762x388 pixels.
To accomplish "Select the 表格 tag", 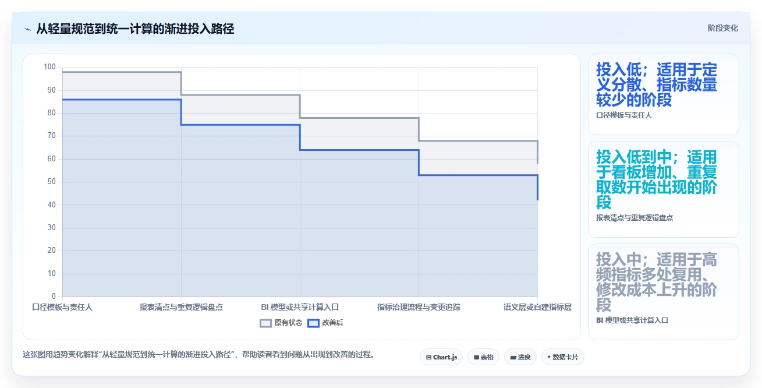I will click(483, 357).
